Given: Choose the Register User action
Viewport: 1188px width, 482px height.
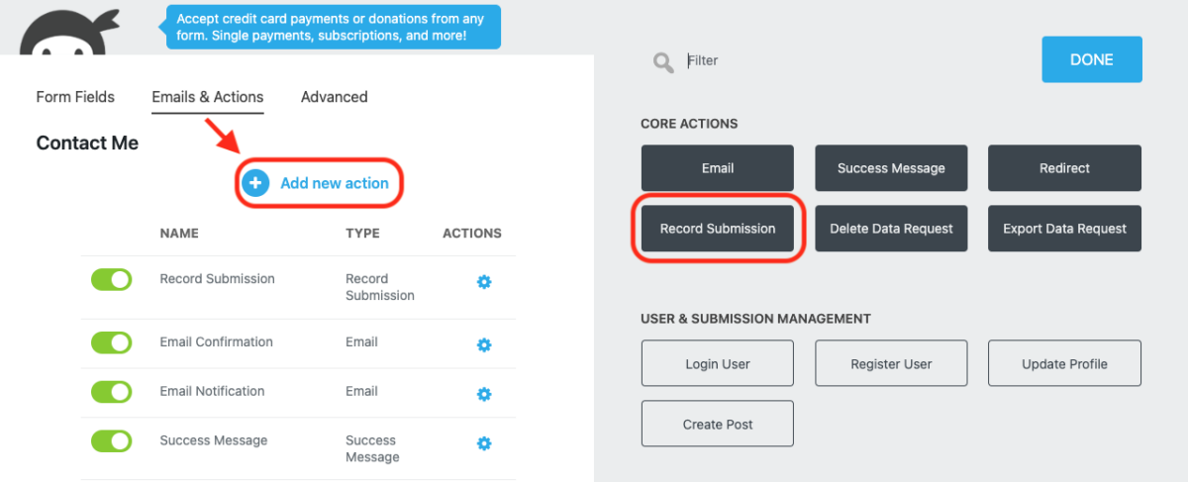Looking at the screenshot, I should (x=891, y=364).
